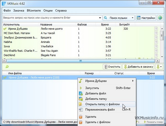Click the document icon in Ирина Дубцова row
Viewport: 166px width, 126px height.
pos(156,29)
